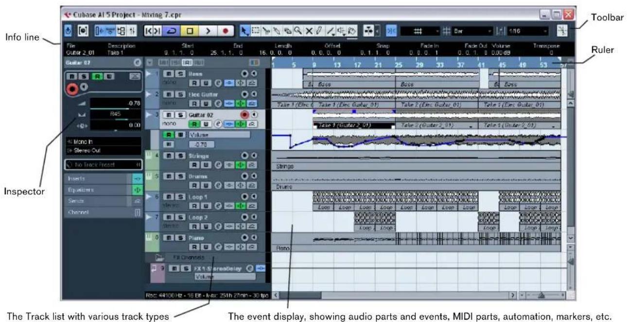This screenshot has height=322, width=627.
Task: Start playback with the Play button
Action: pyautogui.click(x=208, y=31)
